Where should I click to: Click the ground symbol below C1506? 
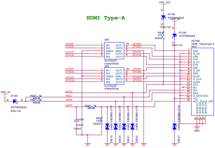pos(88,144)
